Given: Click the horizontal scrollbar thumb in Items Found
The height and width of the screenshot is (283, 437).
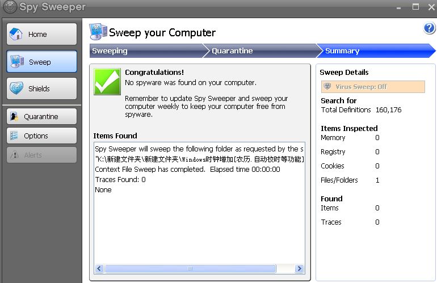Looking at the screenshot, I should [190, 268].
